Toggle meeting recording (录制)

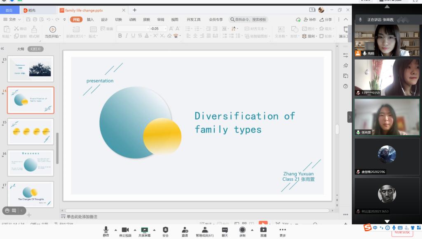click(x=242, y=232)
